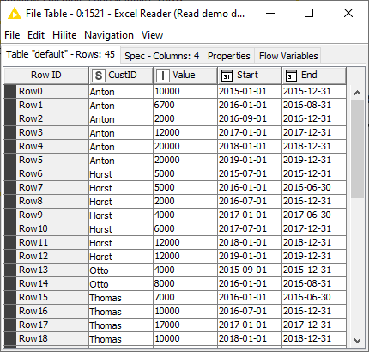Sort by the CustID column header
Screen dimensions: 369x352
point(121,76)
